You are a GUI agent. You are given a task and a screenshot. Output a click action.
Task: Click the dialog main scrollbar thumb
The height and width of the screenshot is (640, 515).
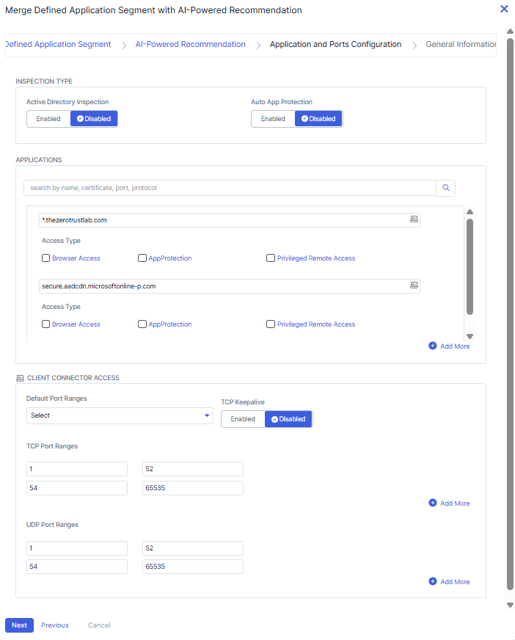[x=510, y=314]
